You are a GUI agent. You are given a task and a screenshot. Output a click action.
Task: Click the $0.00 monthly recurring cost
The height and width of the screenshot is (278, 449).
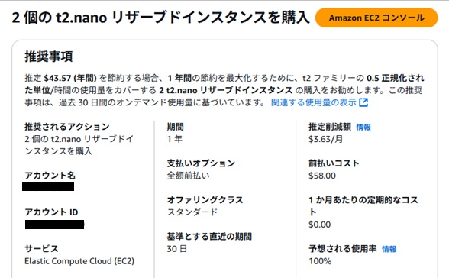coord(319,225)
